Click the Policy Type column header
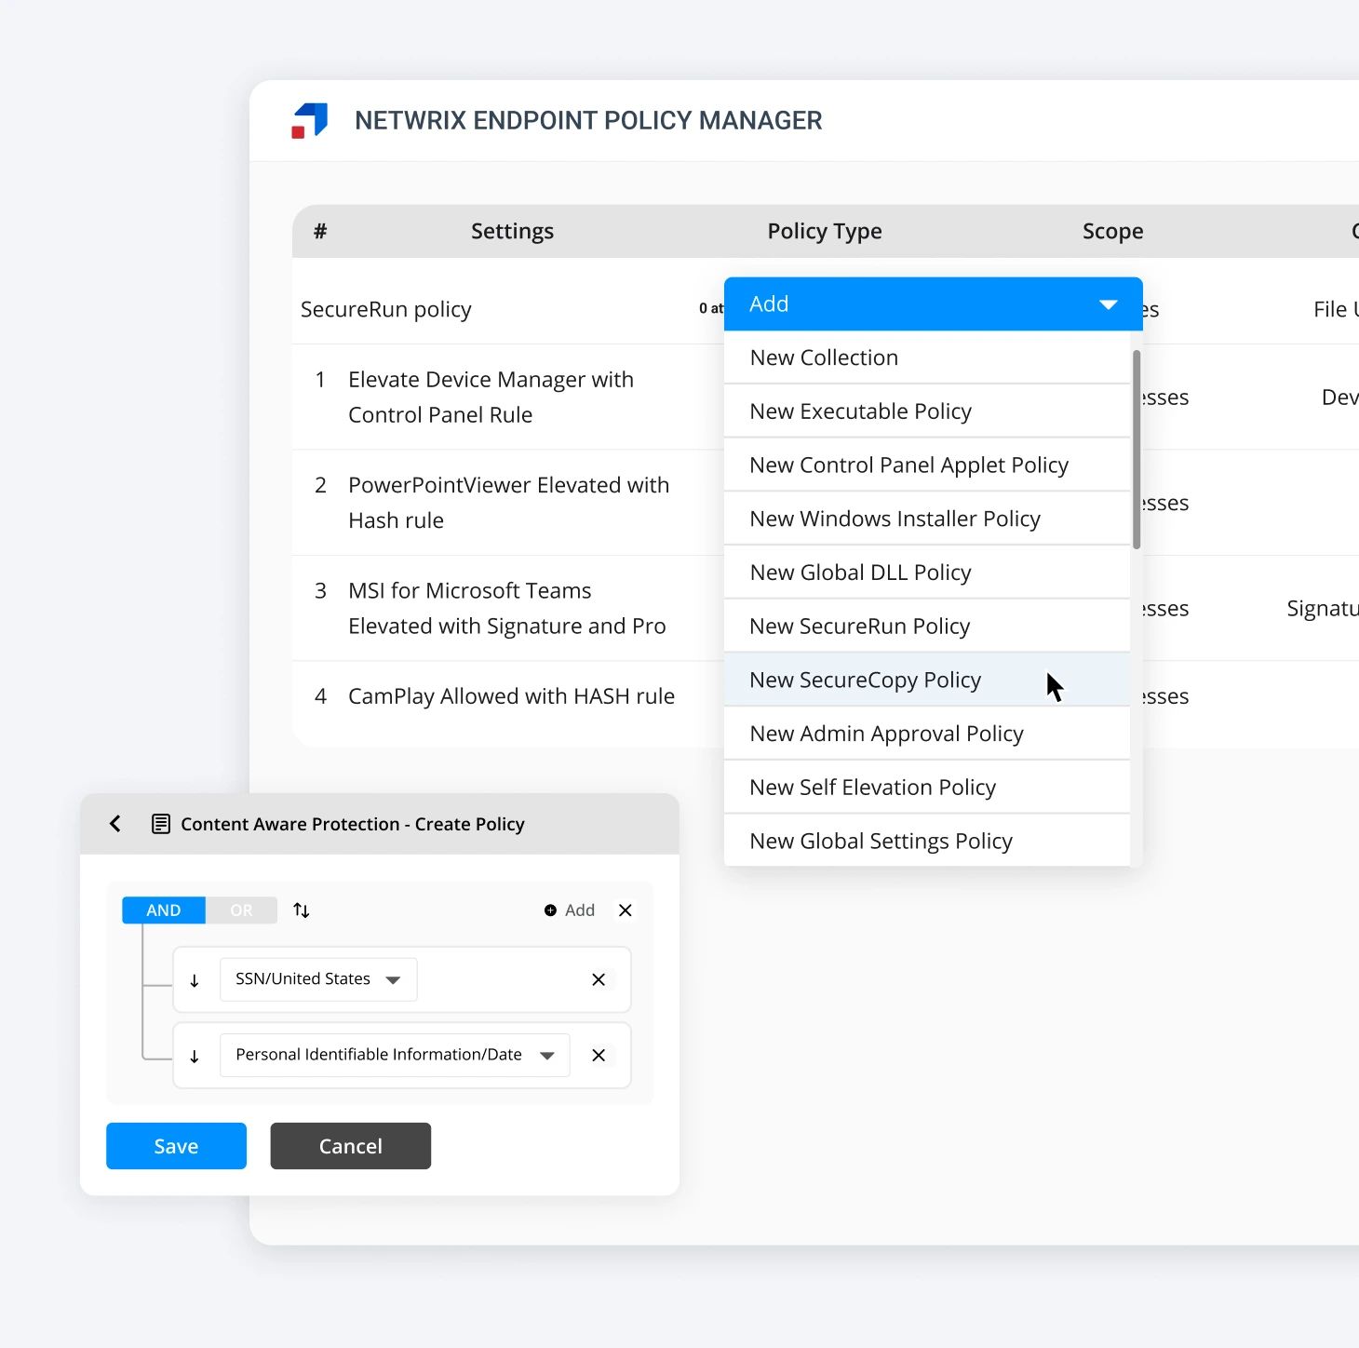The width and height of the screenshot is (1359, 1348). tap(825, 231)
